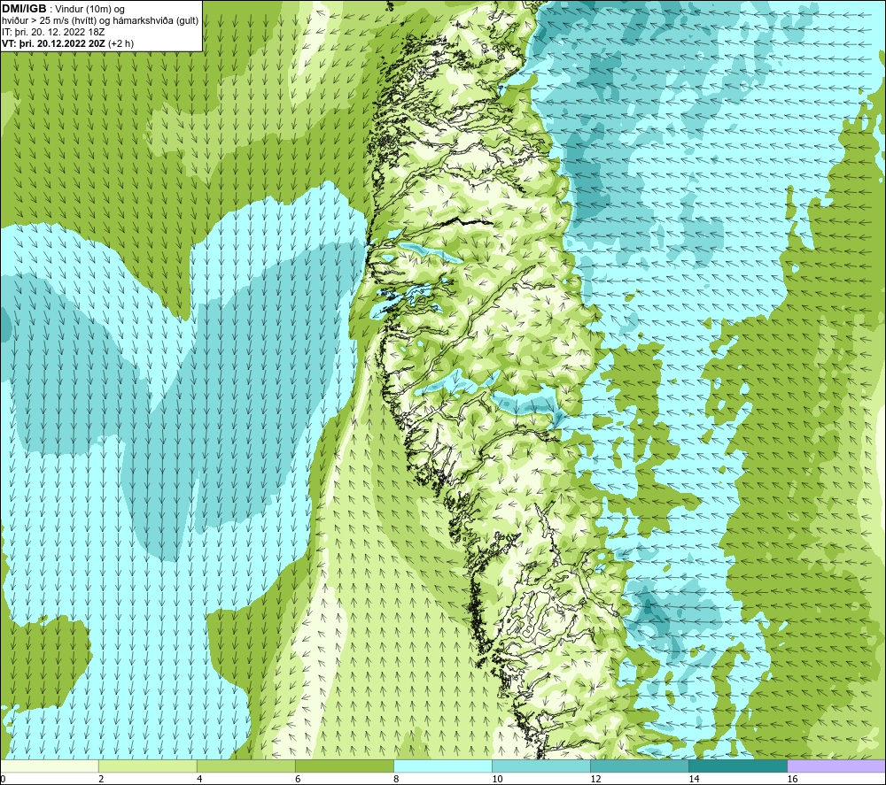The image size is (886, 785).
Task: Click the scale label "6"
Action: (x=297, y=779)
